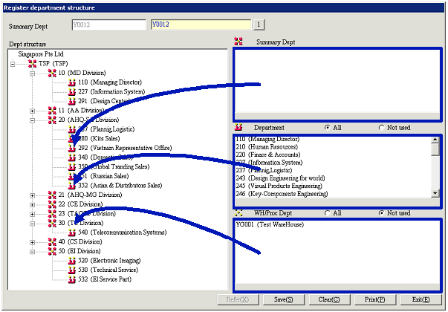Click the 110 (Managing Director) department icon
Viewport: 448px width, 312px height.
tap(71, 82)
